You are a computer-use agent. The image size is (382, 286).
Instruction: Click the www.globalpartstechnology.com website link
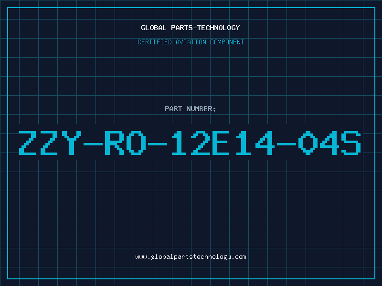(x=191, y=257)
